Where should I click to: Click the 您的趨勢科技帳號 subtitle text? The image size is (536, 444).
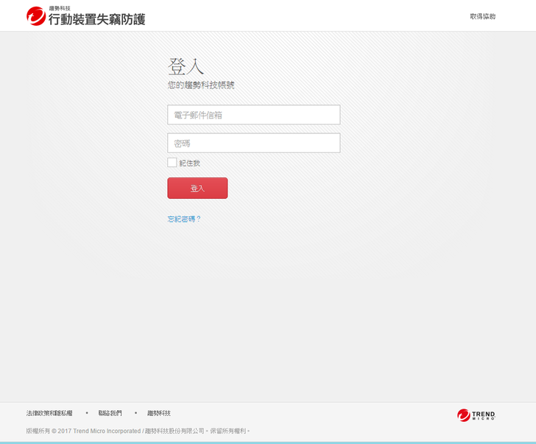(x=201, y=85)
